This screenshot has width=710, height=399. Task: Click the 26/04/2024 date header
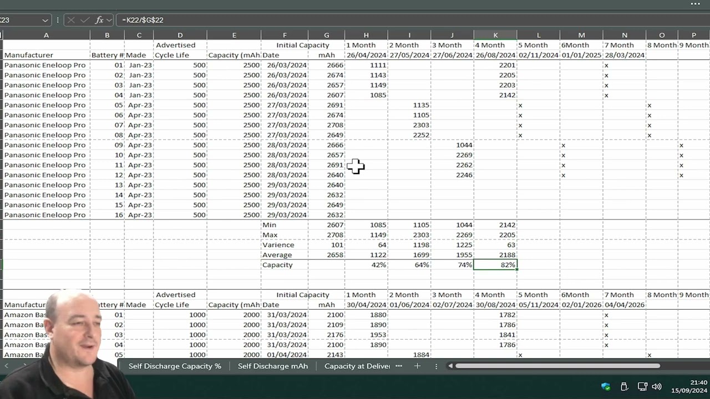pos(366,55)
